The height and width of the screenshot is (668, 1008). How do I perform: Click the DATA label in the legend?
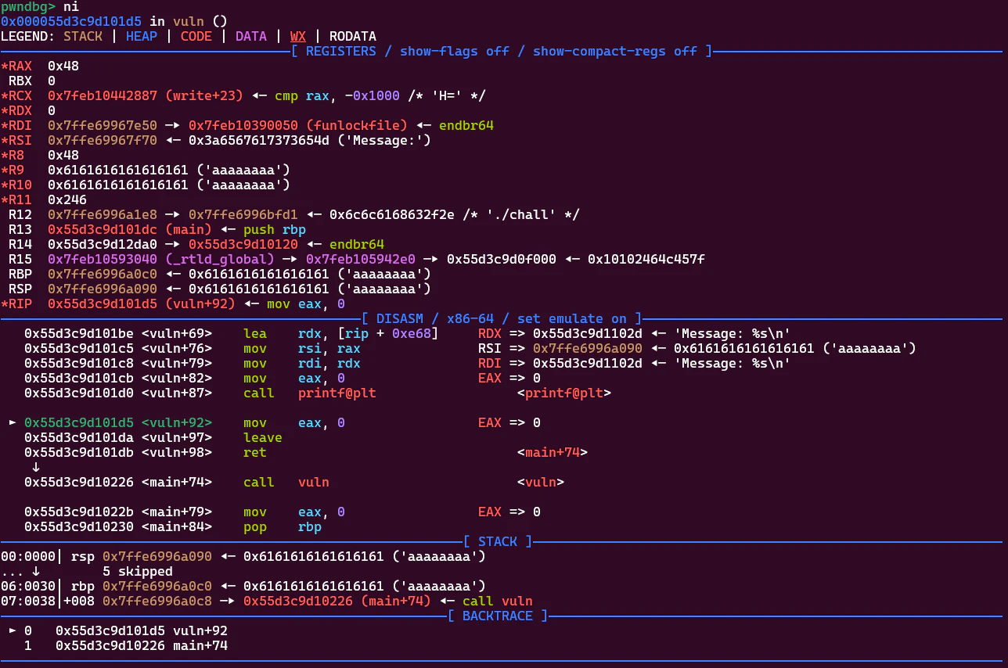coord(250,36)
